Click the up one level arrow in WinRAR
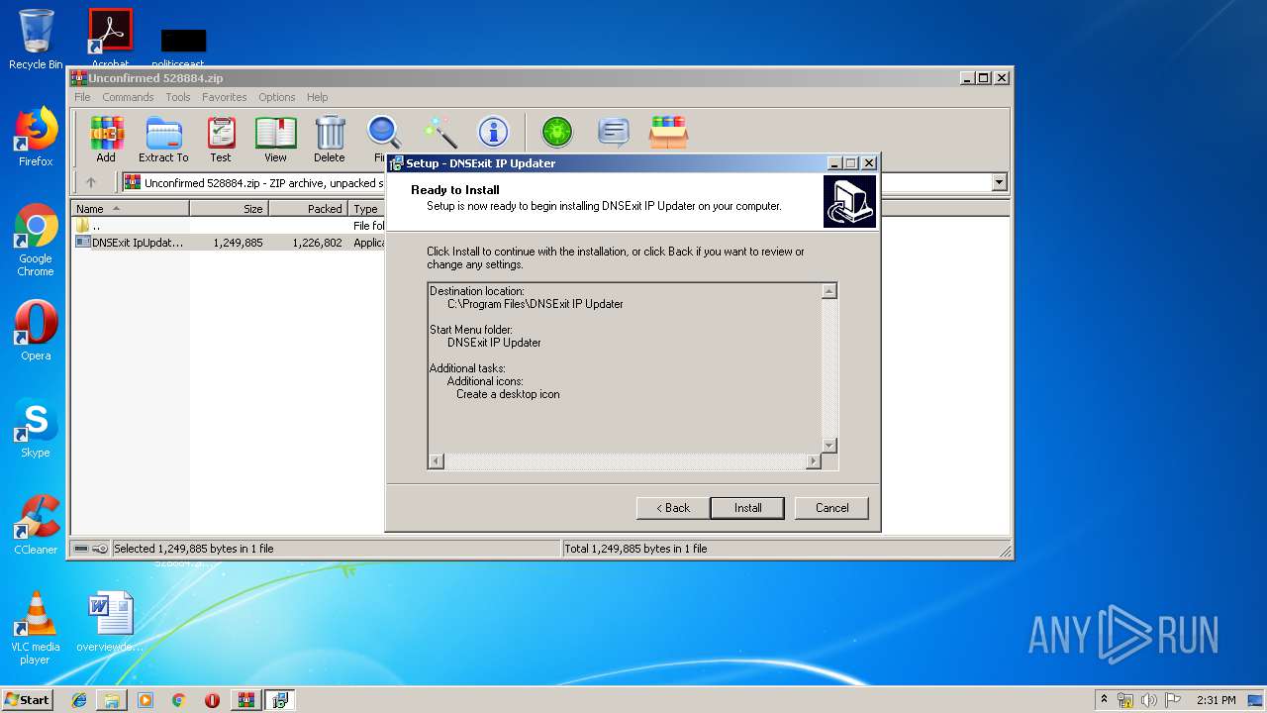Screen dimensions: 1267x713 pyautogui.click(x=91, y=182)
